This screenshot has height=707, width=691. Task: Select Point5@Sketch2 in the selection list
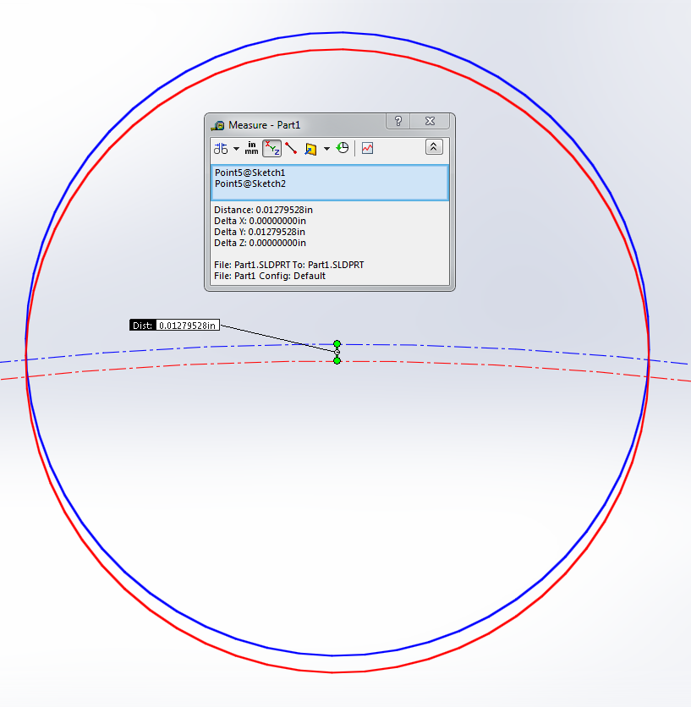point(250,184)
